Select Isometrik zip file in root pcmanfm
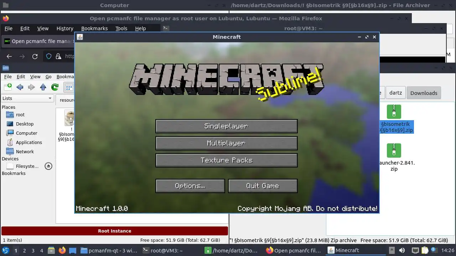Viewport: 456px width, 256px height. point(67,126)
